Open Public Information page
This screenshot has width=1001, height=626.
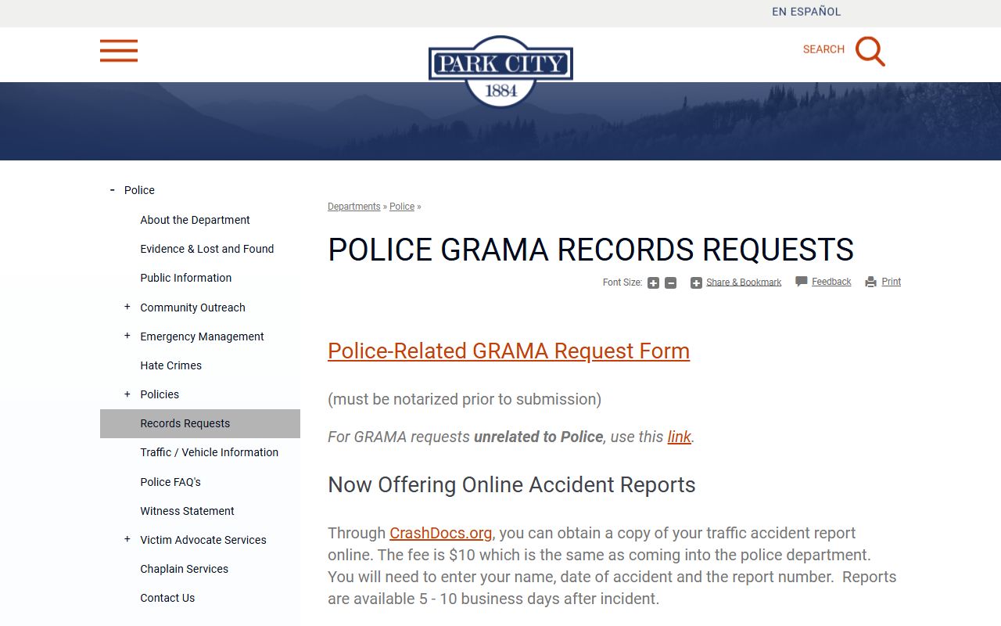click(186, 278)
